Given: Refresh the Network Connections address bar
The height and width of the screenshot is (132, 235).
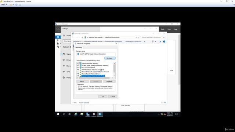Looking at the screenshot, I should 138,37.
